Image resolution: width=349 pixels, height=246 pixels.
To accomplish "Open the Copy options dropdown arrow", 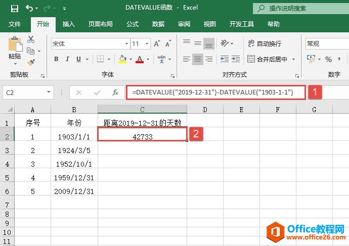I will 39,51.
